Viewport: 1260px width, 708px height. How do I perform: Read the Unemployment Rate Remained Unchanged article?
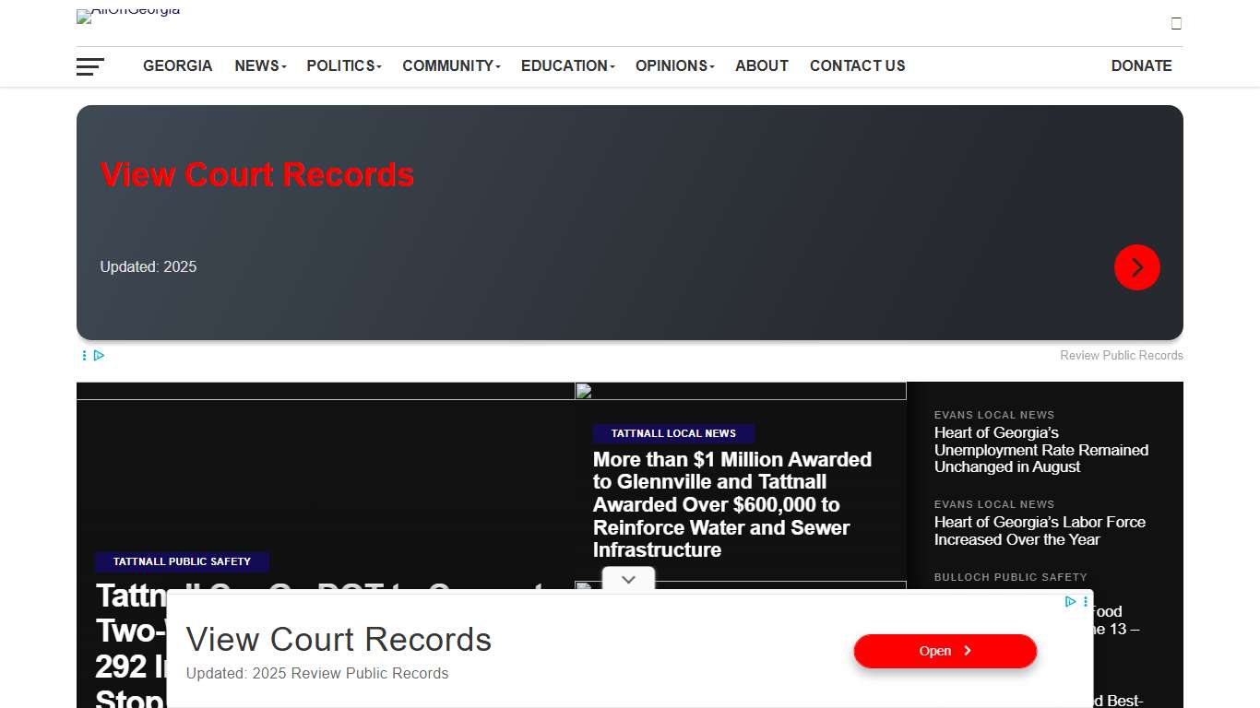(x=1040, y=450)
